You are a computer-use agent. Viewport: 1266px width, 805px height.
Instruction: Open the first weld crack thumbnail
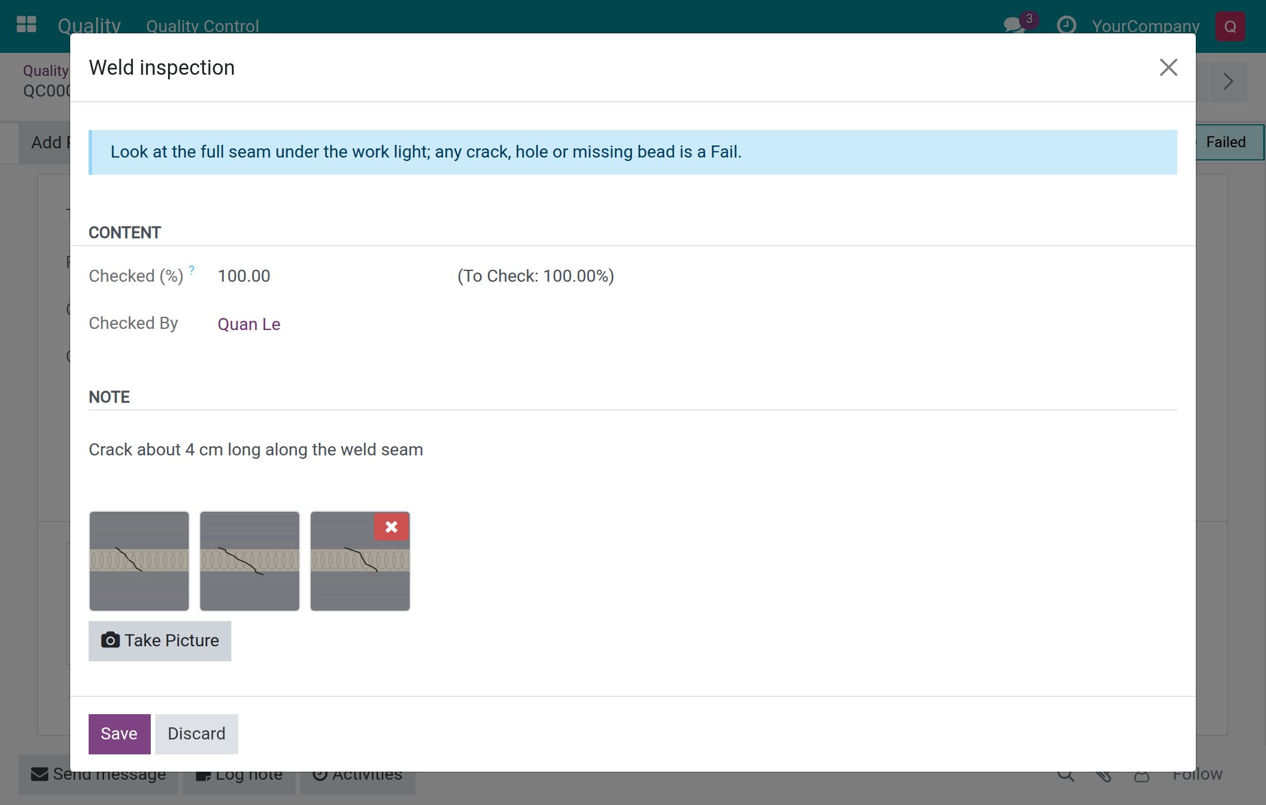pyautogui.click(x=139, y=561)
